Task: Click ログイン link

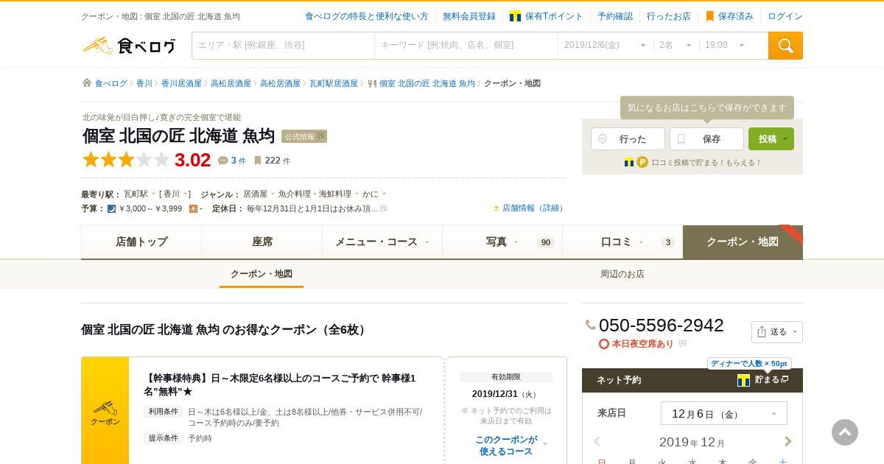Action: (785, 16)
